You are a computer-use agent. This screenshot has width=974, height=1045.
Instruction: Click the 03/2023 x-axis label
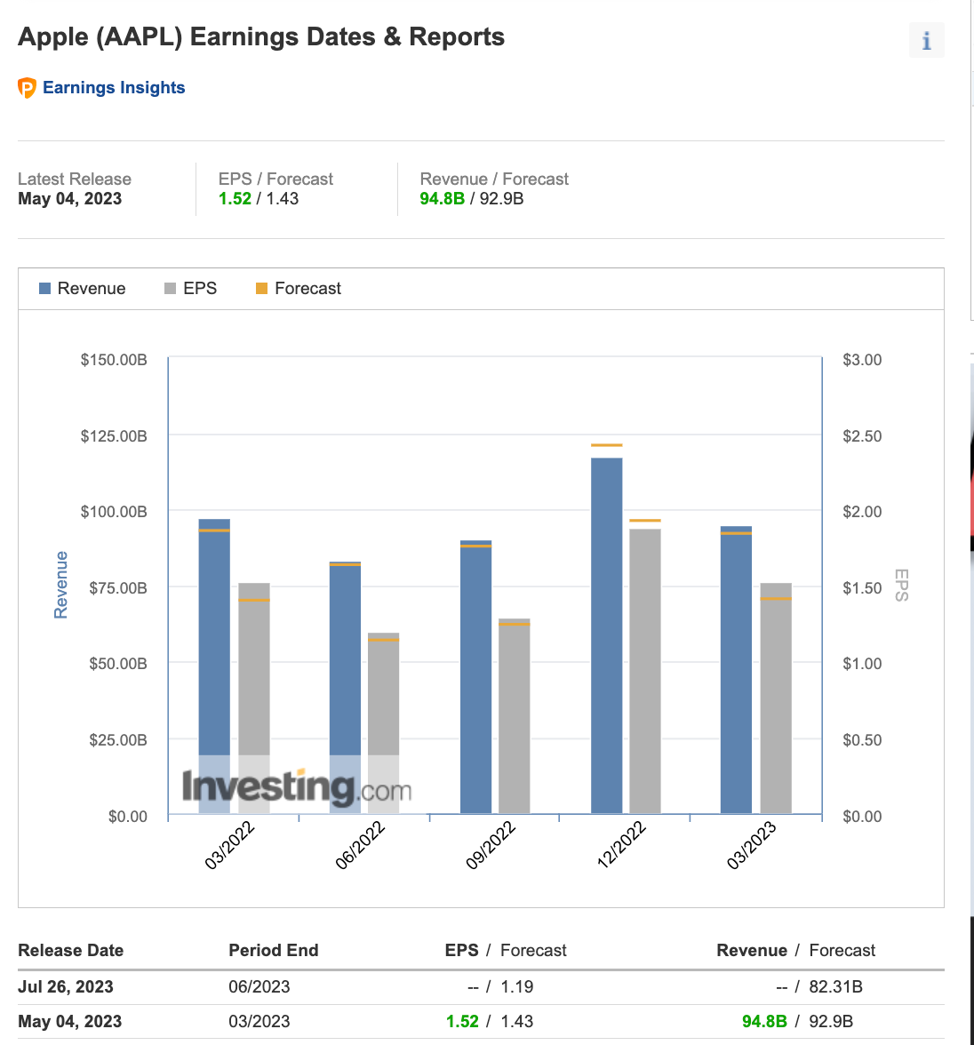[751, 845]
